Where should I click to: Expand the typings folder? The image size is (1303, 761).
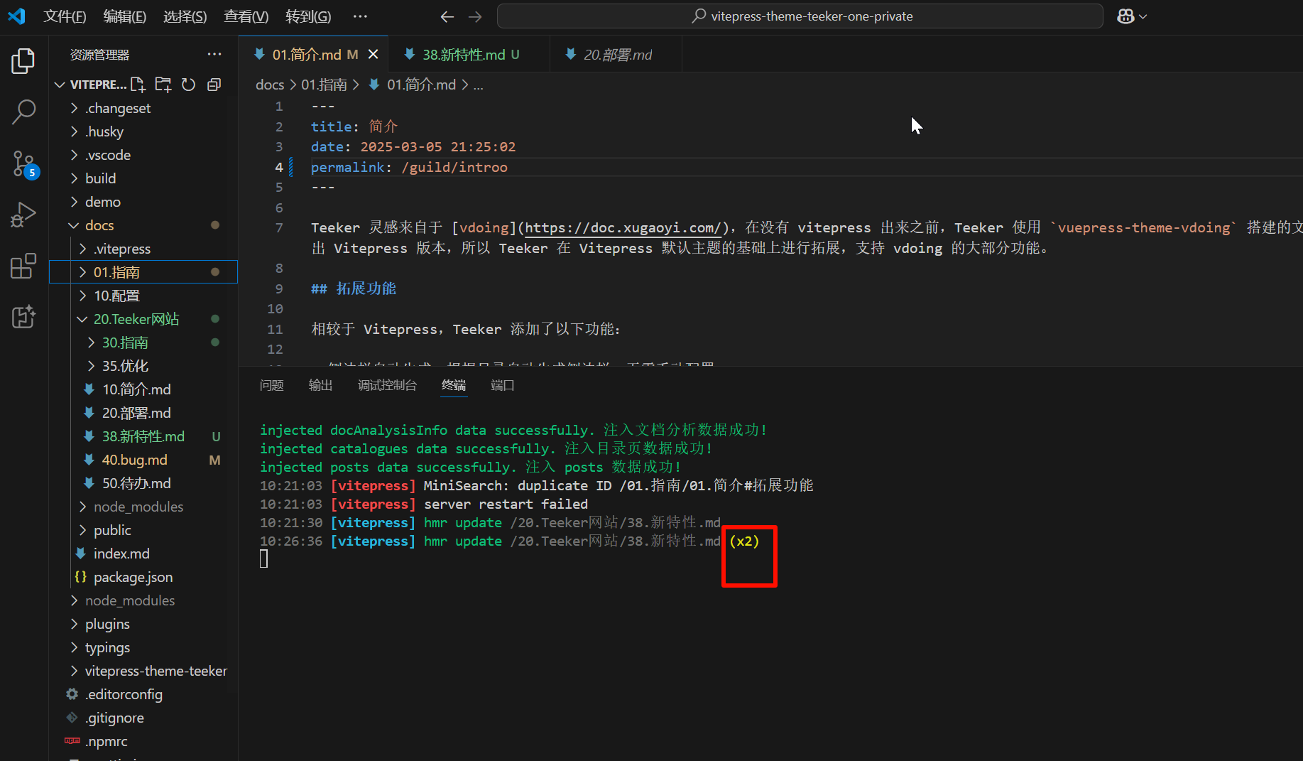coord(143,647)
